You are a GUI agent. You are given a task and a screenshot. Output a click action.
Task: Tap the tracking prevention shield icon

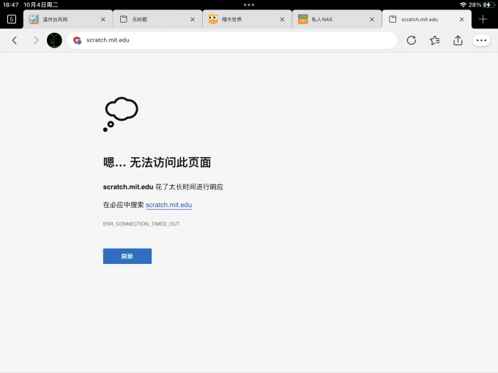click(x=77, y=40)
